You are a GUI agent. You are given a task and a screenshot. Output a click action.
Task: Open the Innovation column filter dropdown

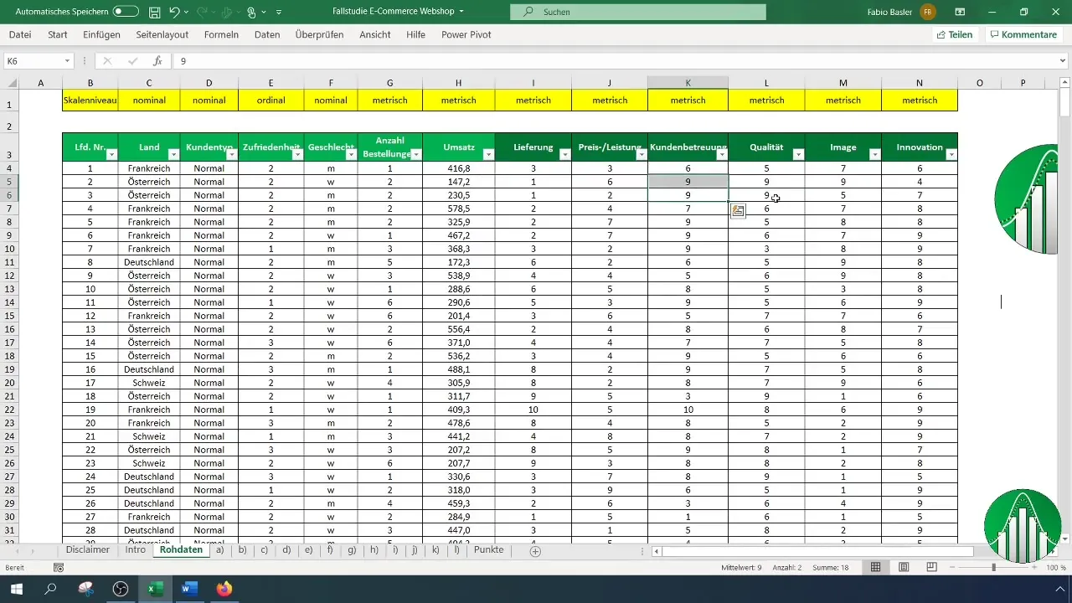click(x=951, y=154)
